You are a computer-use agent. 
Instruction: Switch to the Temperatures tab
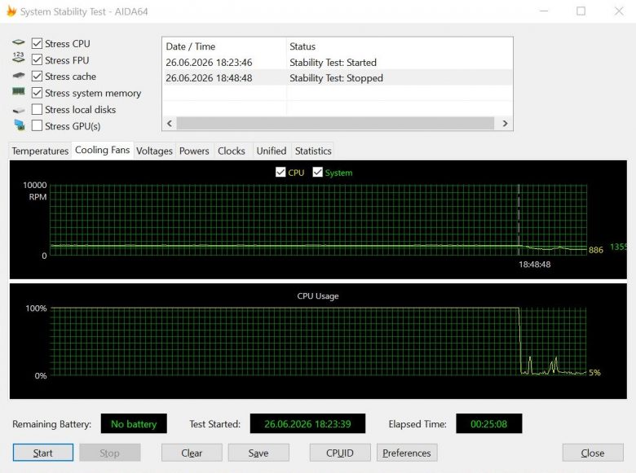click(x=40, y=151)
